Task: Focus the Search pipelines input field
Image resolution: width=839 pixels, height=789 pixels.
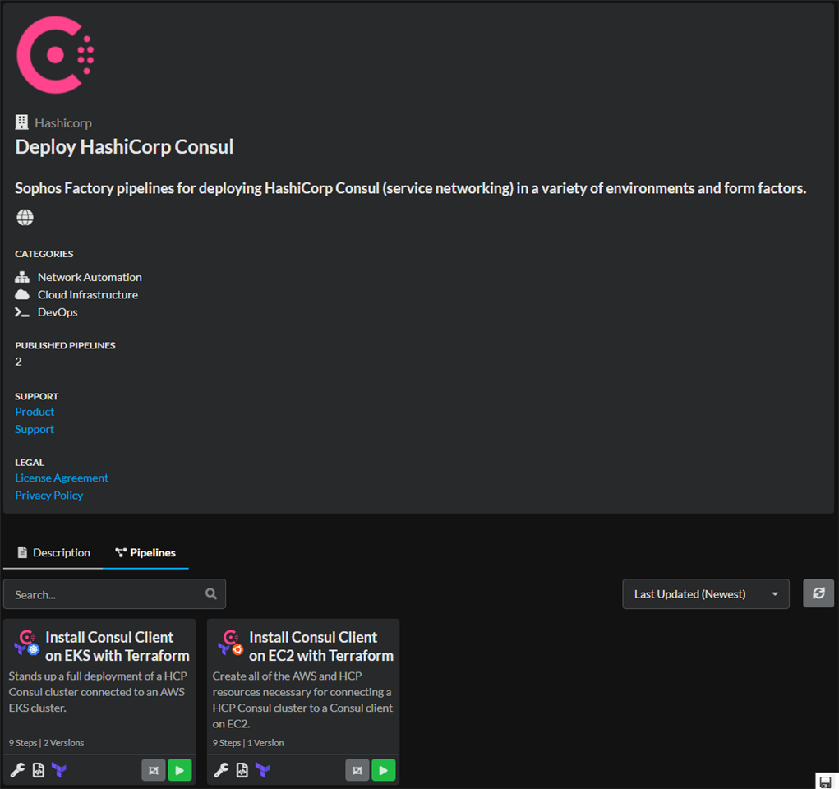Action: pyautogui.click(x=114, y=594)
